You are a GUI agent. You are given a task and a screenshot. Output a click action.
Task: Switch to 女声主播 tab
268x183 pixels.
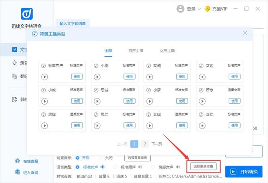[x=167, y=51]
